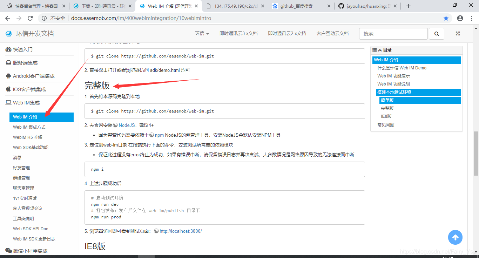Viewport: 479px width, 258px height.
Task: Open Web SDK基础功能 in sidebar
Action: tap(31, 148)
